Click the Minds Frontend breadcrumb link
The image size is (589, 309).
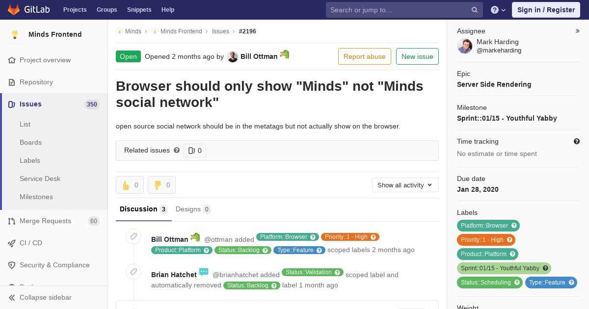pos(181,31)
